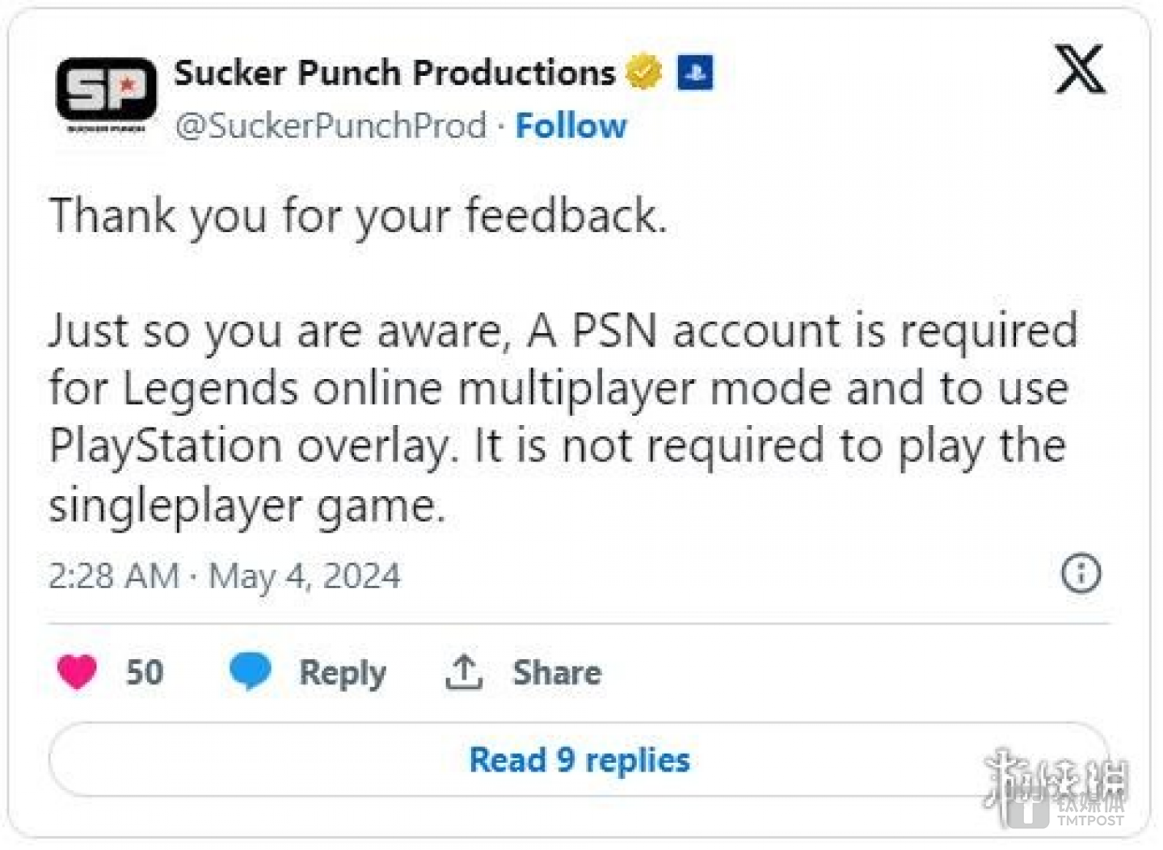
Task: Open the 2:28 AM · May 4, 2024 timestamp
Action: 224,576
